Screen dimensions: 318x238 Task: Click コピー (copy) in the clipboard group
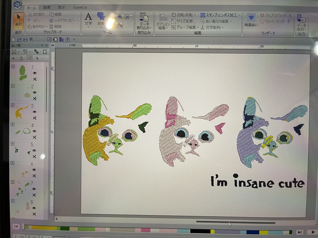tap(34, 21)
